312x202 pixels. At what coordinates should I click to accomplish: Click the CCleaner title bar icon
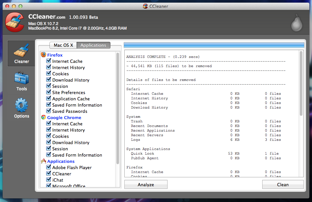coord(145,6)
